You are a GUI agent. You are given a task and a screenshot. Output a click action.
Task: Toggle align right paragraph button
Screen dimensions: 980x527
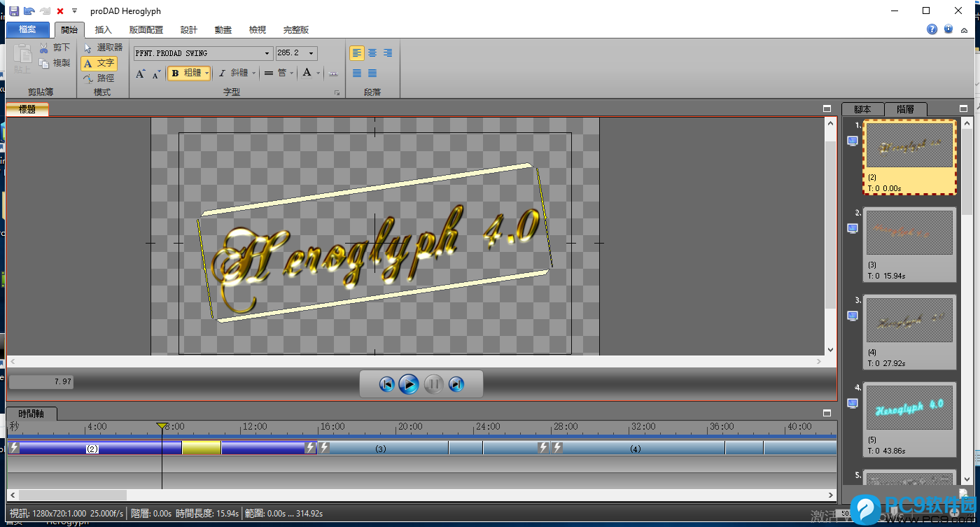tap(388, 53)
